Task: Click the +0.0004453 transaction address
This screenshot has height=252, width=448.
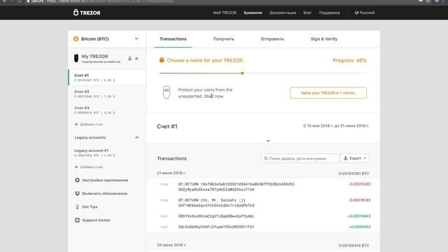Action: pyautogui.click(x=216, y=227)
